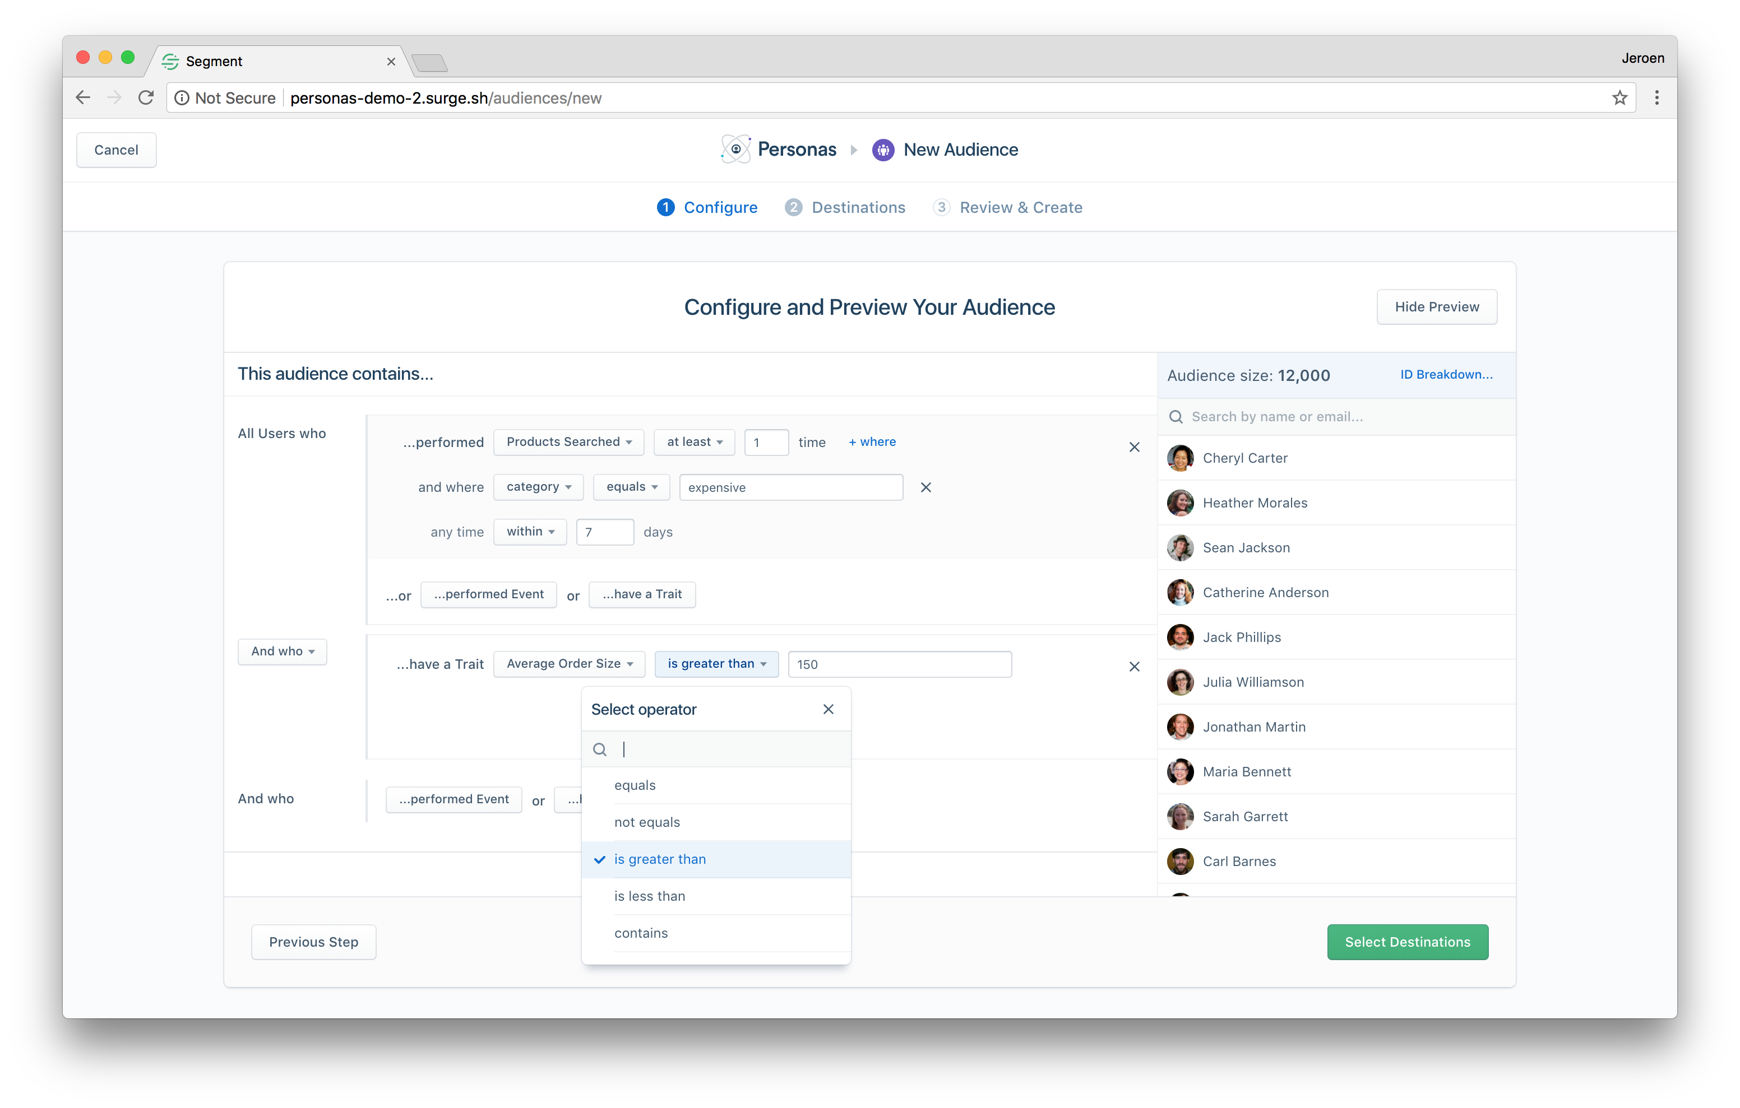
Task: Click the purple New Audience icon
Action: tap(882, 150)
